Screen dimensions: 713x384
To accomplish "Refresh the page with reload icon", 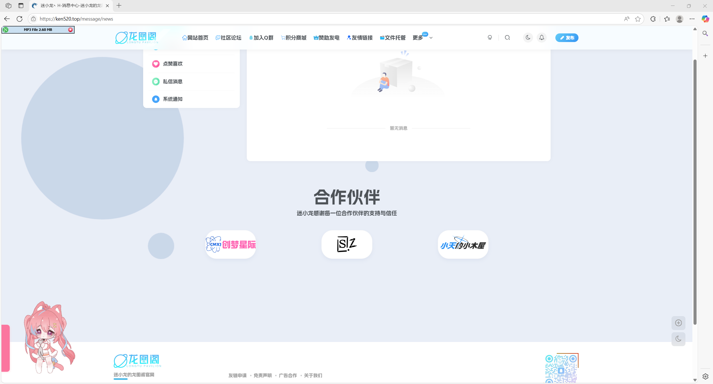I will click(x=19, y=19).
